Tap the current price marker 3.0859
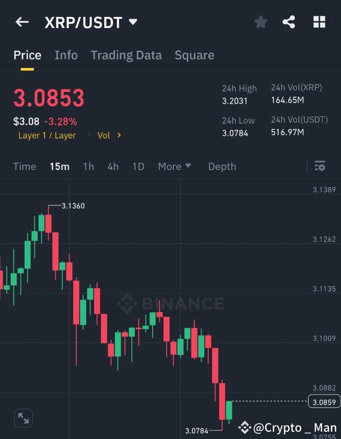The width and height of the screenshot is (341, 439). click(x=323, y=401)
